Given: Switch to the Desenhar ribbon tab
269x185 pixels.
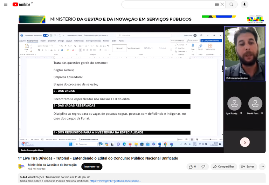Looking at the screenshot, I should pyautogui.click(x=52, y=41).
